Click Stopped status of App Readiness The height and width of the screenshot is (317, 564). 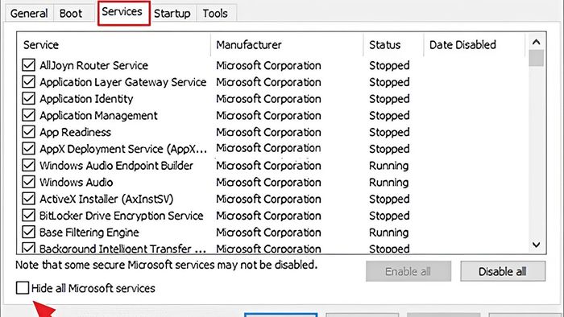coord(389,132)
